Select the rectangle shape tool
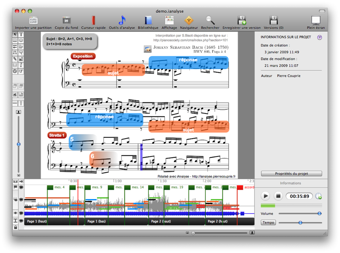The height and width of the screenshot is (253, 340). pyautogui.click(x=15, y=40)
